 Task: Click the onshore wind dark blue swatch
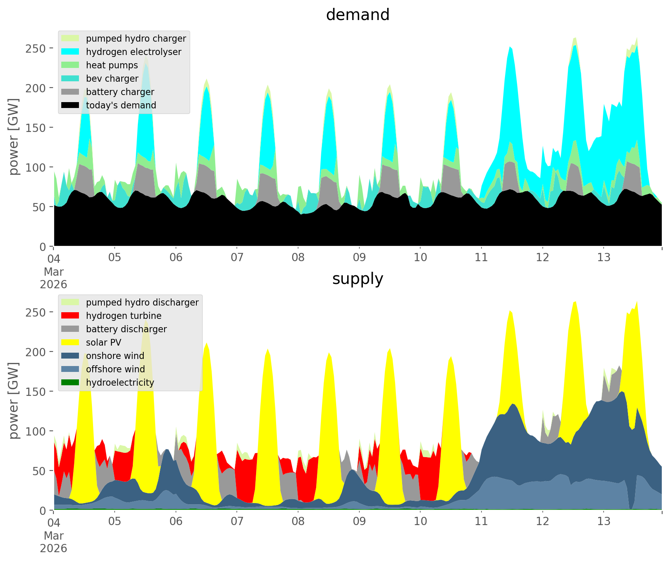click(70, 356)
